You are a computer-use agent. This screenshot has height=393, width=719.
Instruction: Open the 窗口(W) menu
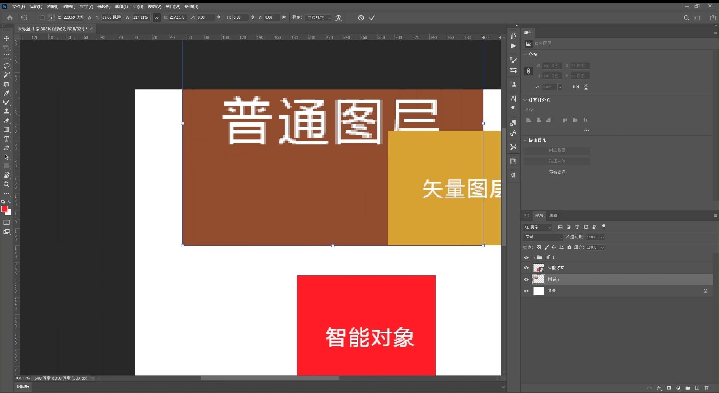[173, 7]
